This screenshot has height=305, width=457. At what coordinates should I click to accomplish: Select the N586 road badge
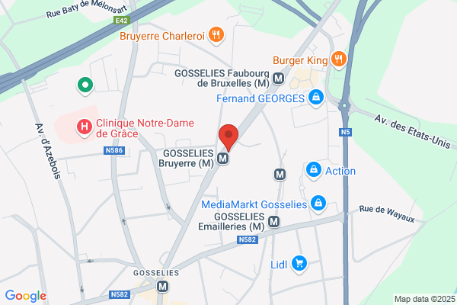114,150
